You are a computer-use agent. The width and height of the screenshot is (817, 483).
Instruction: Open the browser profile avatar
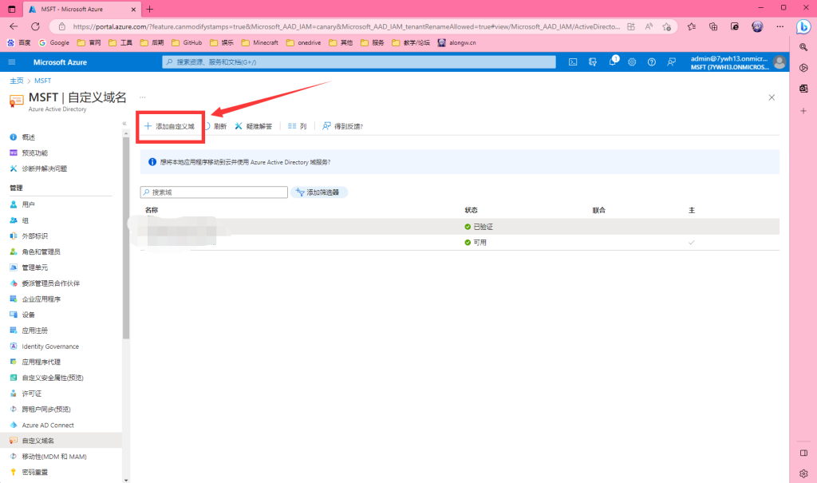point(757,26)
